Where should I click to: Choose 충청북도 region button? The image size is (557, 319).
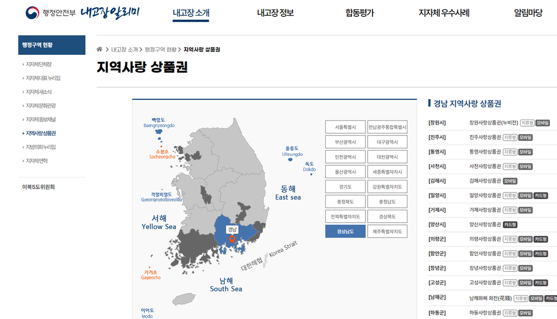point(345,202)
